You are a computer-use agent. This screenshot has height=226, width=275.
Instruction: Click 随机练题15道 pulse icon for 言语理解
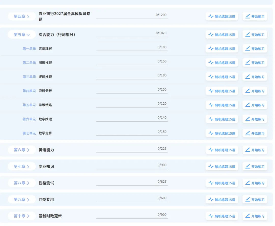pyautogui.click(x=211, y=49)
